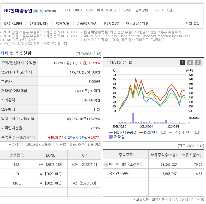206x204 pixels.
Task: Click the BOND column header
Action: coord(50,155)
